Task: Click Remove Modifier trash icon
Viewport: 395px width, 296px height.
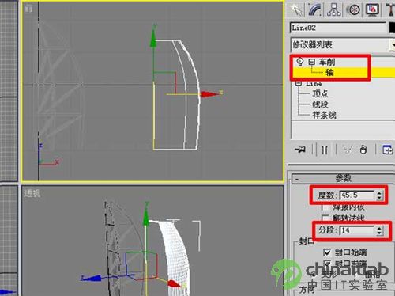Action: click(363, 150)
